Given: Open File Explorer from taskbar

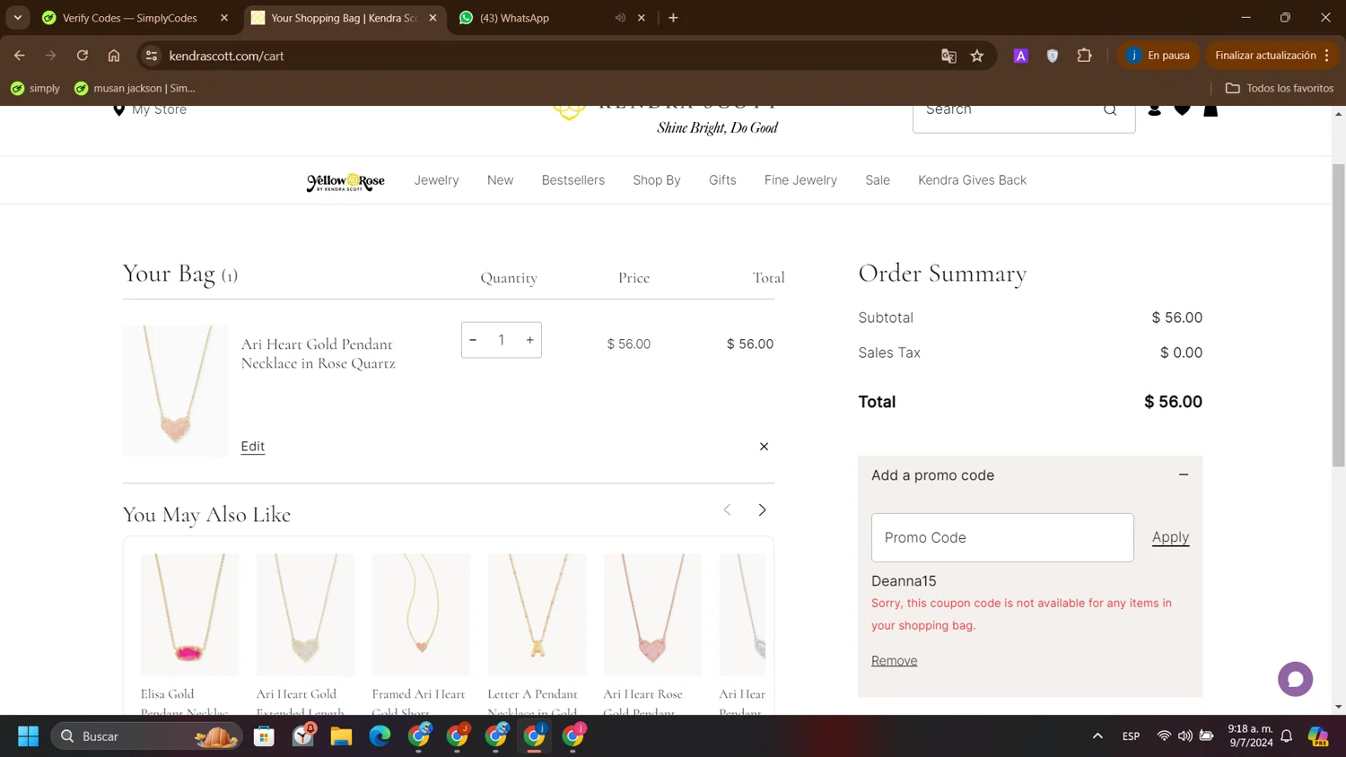Looking at the screenshot, I should pos(341,736).
